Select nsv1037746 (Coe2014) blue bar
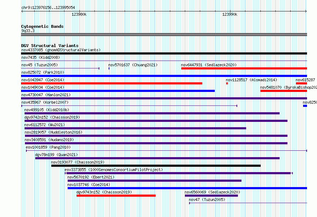The width and height of the screenshot is (317, 217). (187, 188)
